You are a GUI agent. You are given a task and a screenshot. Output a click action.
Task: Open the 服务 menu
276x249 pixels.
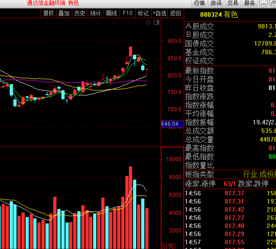pos(249,3)
